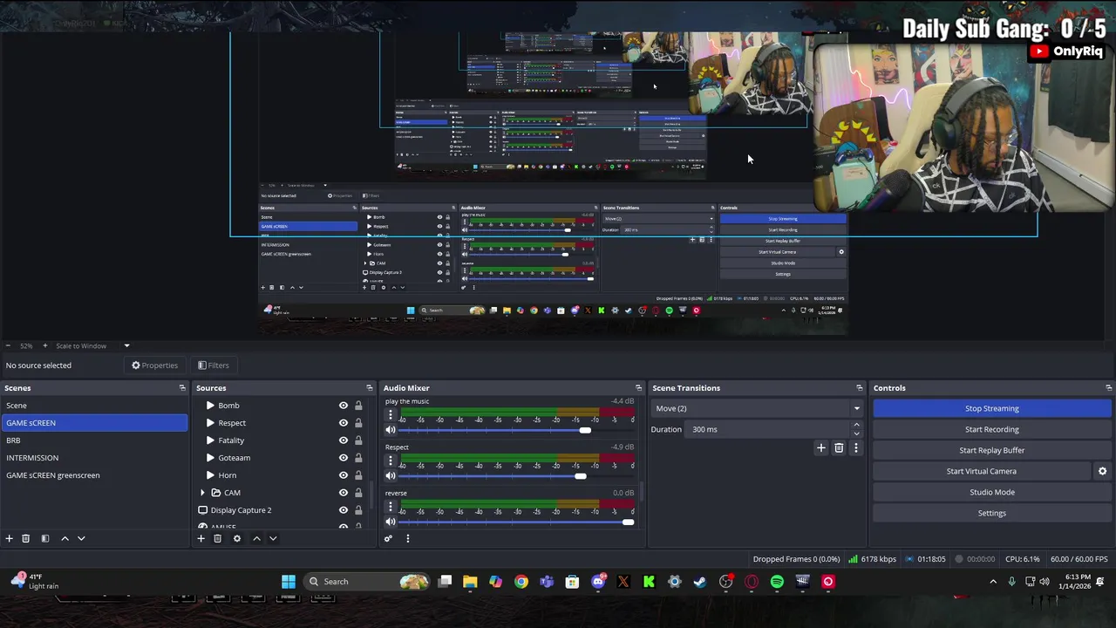Open the Move (2) transition dropdown
This screenshot has height=628, width=1116.
coord(757,408)
